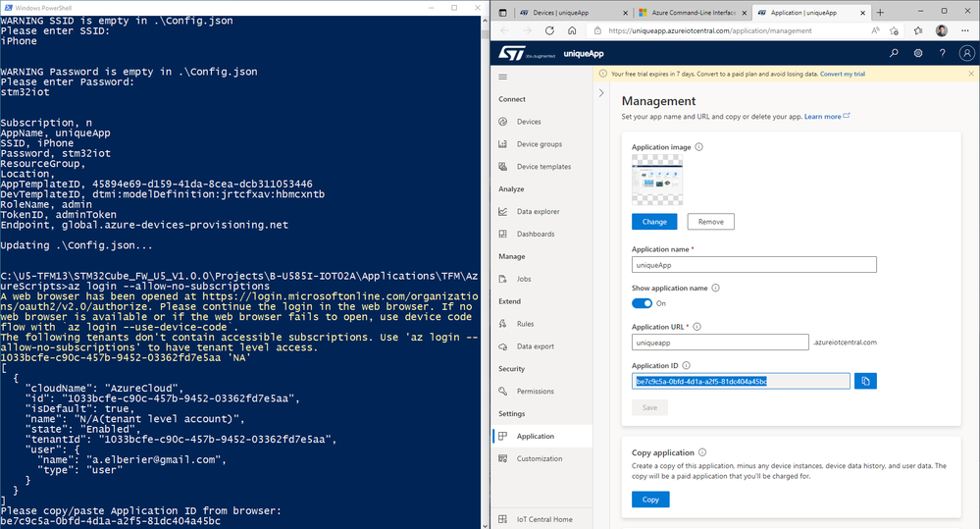Click the application image thumbnail
This screenshot has height=529, width=980.
tap(657, 180)
